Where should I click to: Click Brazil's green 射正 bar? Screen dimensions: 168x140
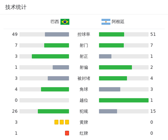click(50, 56)
